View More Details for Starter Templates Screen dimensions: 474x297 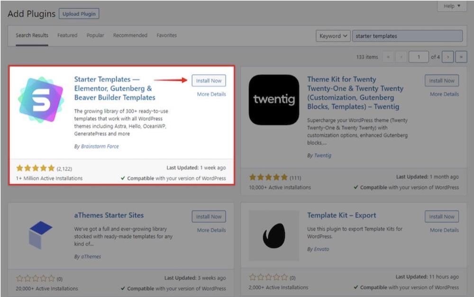pos(211,94)
